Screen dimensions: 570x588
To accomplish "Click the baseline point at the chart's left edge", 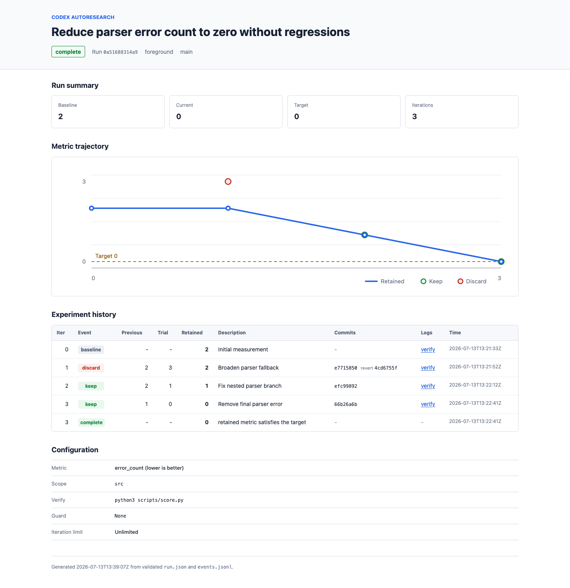I will pos(91,208).
